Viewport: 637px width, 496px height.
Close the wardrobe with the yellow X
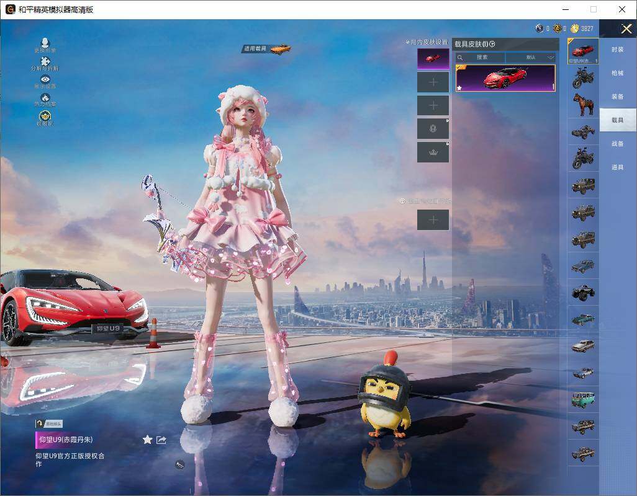point(626,29)
